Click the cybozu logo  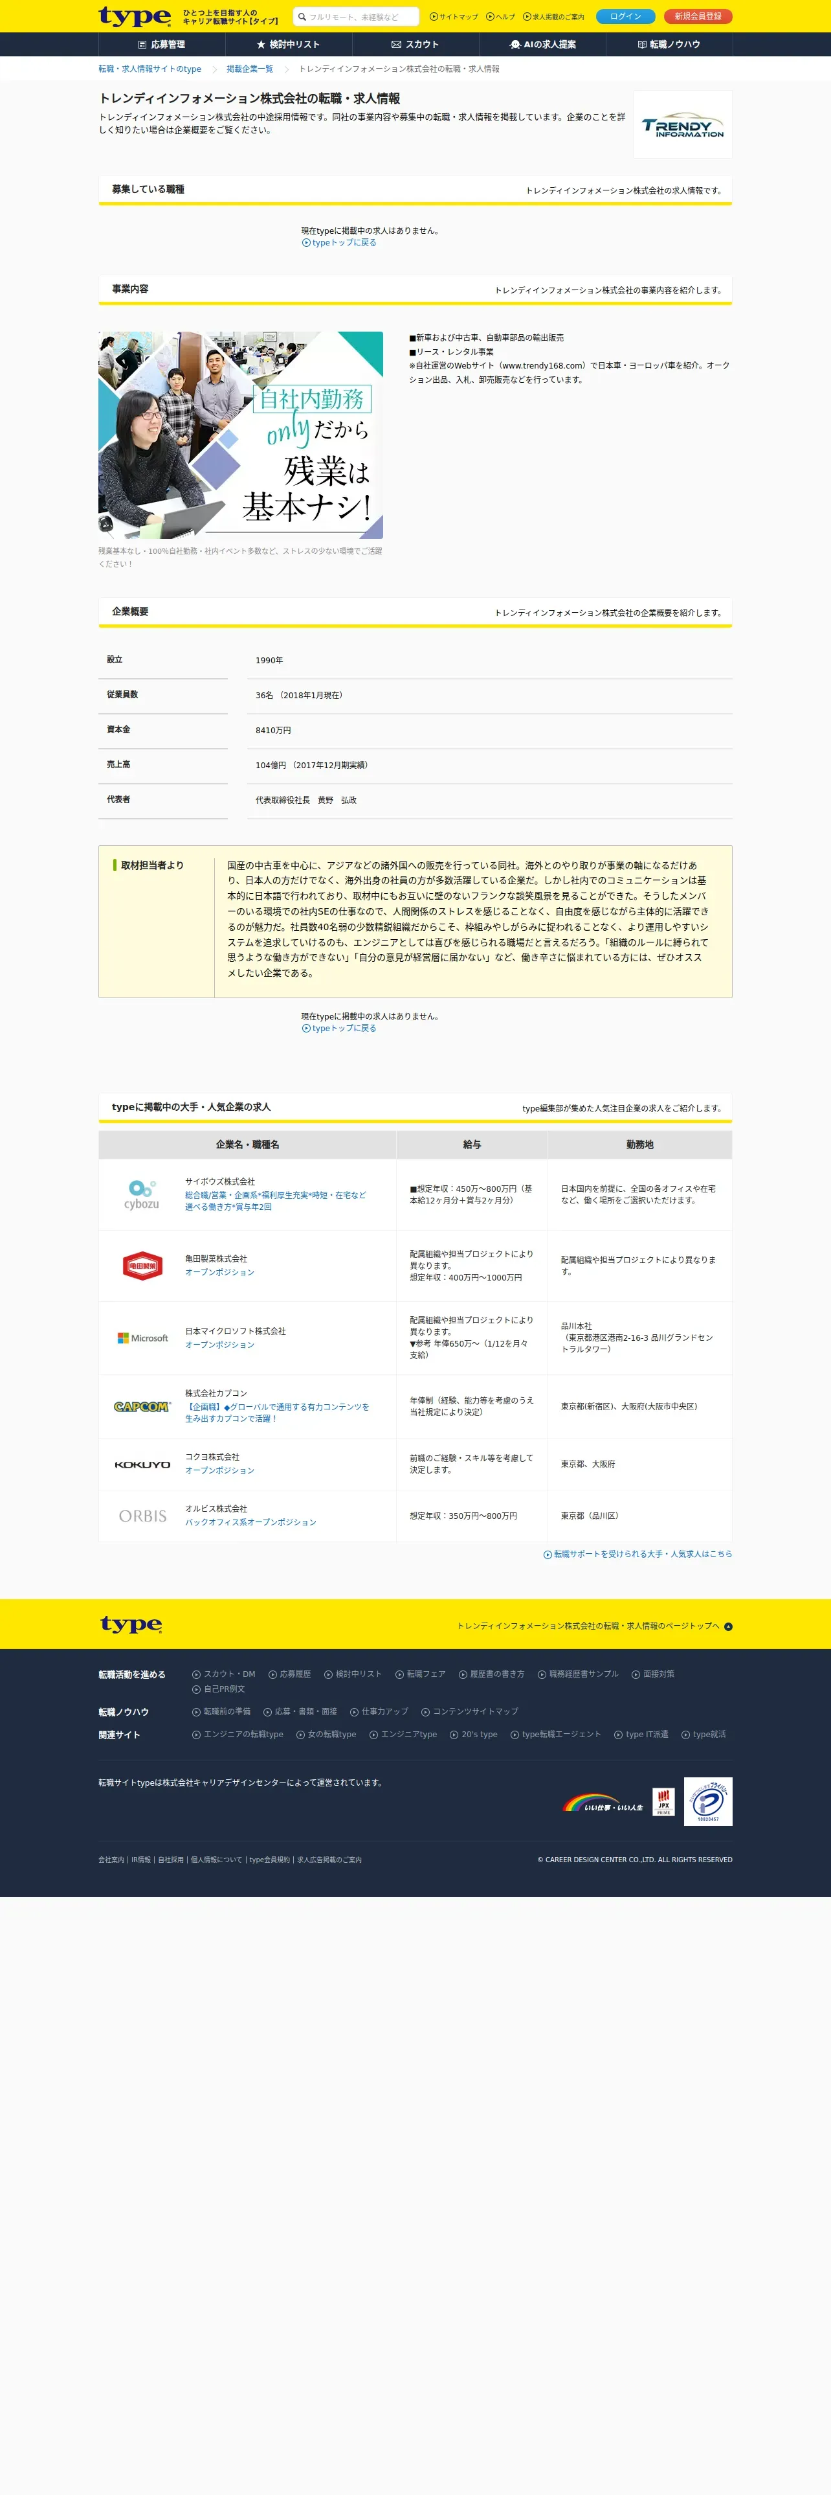point(141,1194)
